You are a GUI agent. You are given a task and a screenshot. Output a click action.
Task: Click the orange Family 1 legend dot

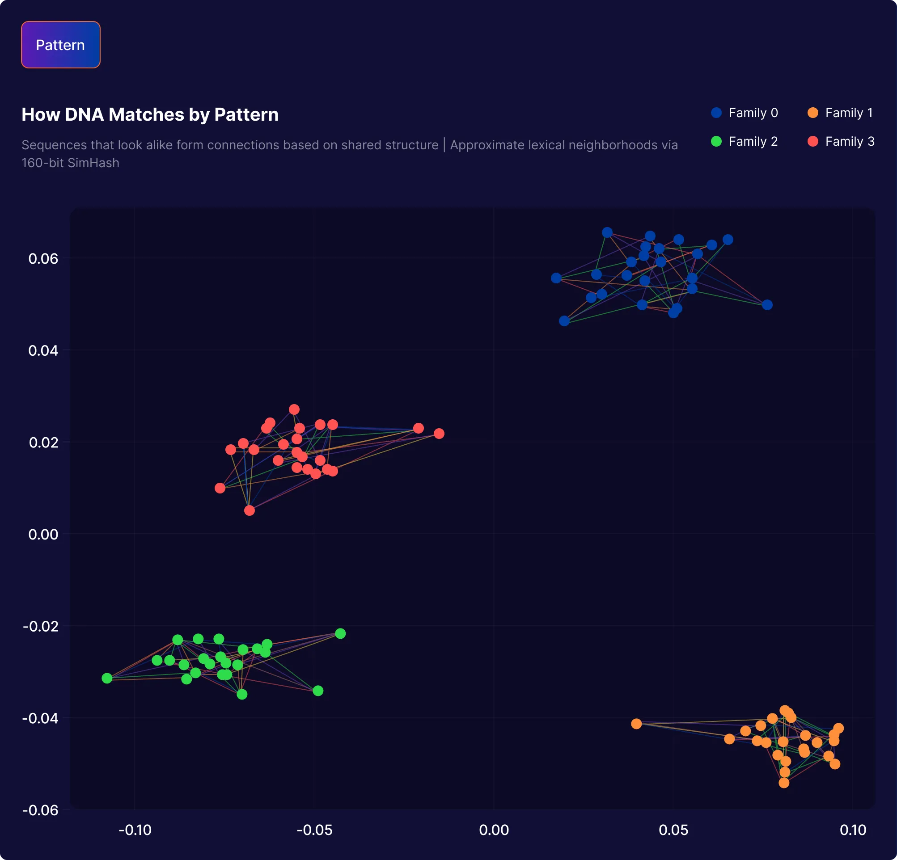pos(812,113)
